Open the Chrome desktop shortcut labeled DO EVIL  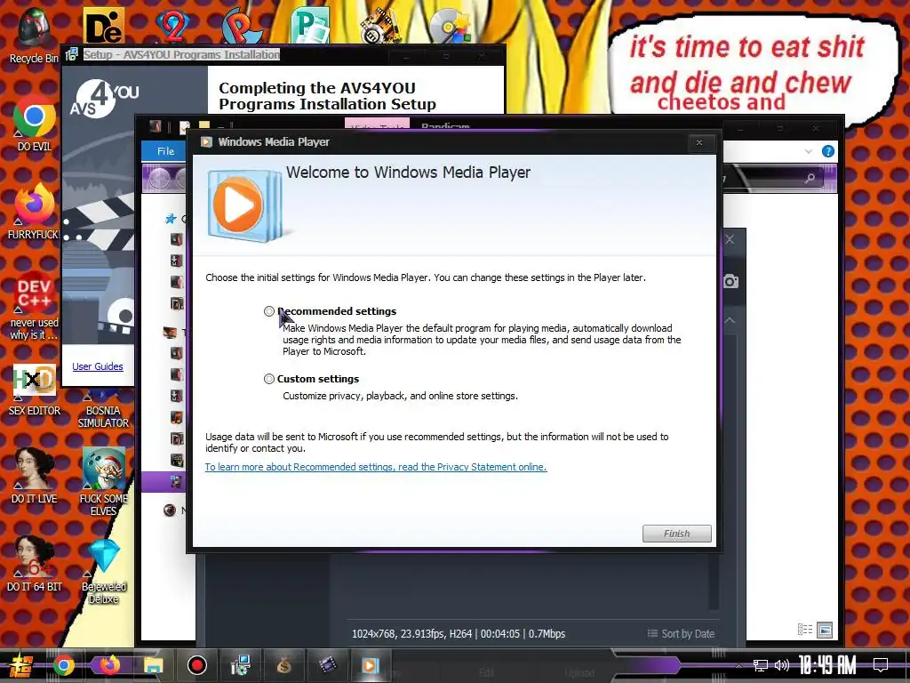pos(35,124)
